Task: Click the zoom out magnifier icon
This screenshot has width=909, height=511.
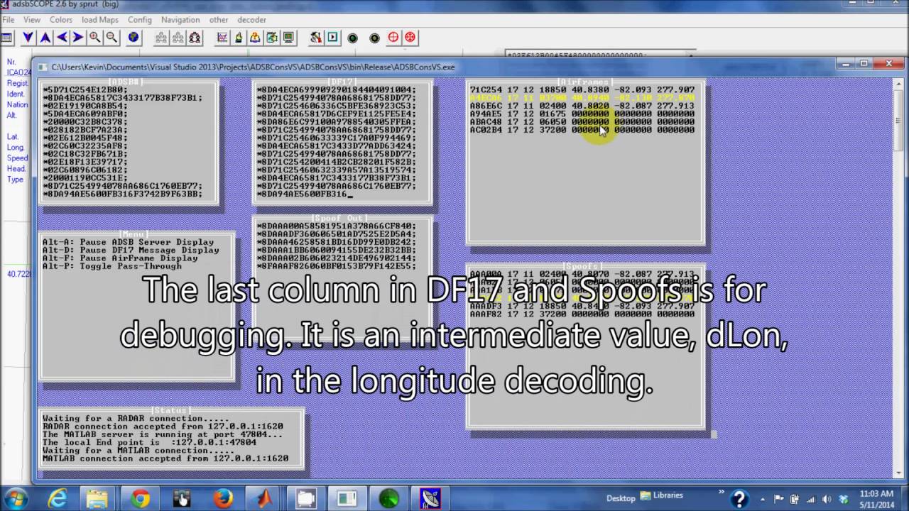Action: [x=111, y=38]
